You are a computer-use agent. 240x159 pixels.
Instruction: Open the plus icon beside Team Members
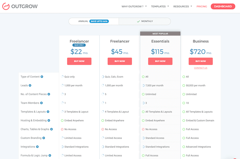pyautogui.click(x=41, y=103)
